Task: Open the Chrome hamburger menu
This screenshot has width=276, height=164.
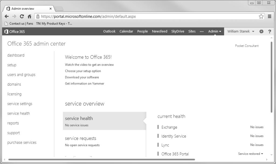Action: pos(270,16)
